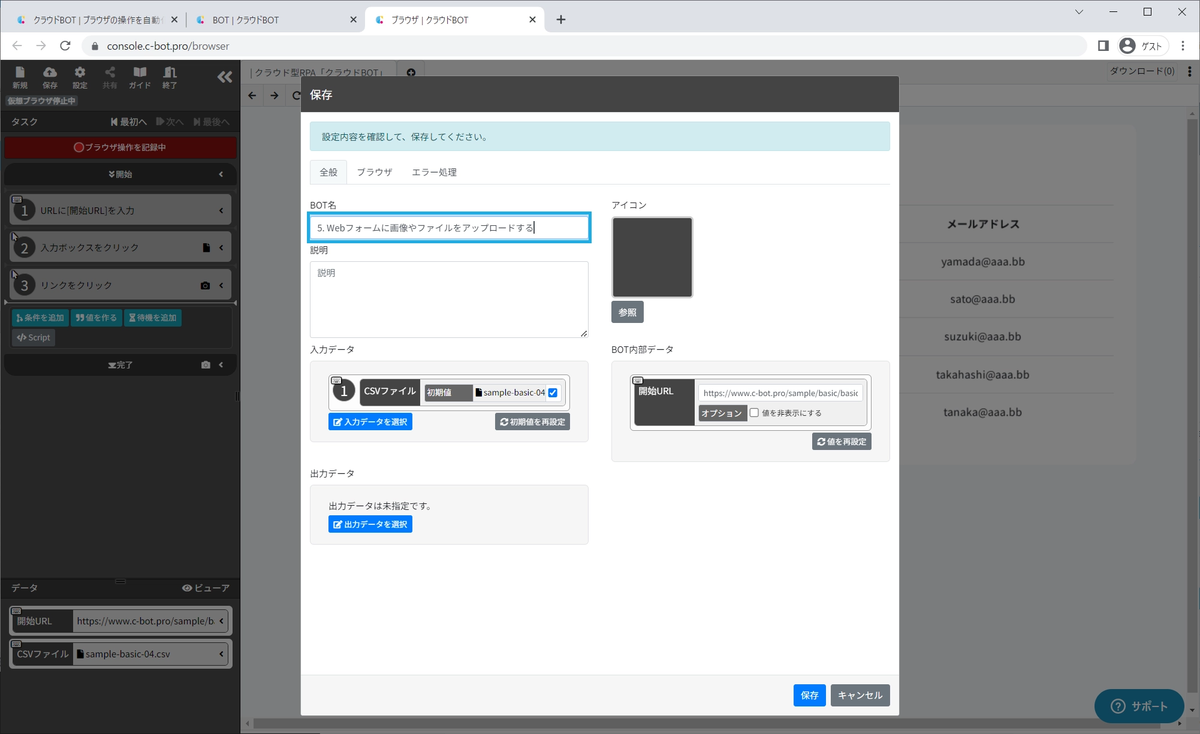Click the camera icon on task 3
Image resolution: width=1200 pixels, height=734 pixels.
pos(205,285)
